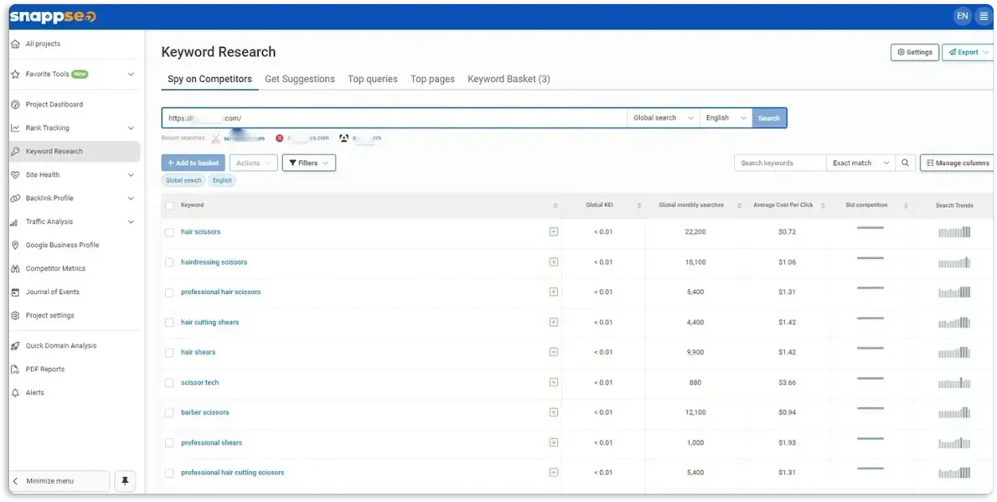Check the hair shears row checkbox
This screenshot has height=502, width=997.
pos(169,353)
